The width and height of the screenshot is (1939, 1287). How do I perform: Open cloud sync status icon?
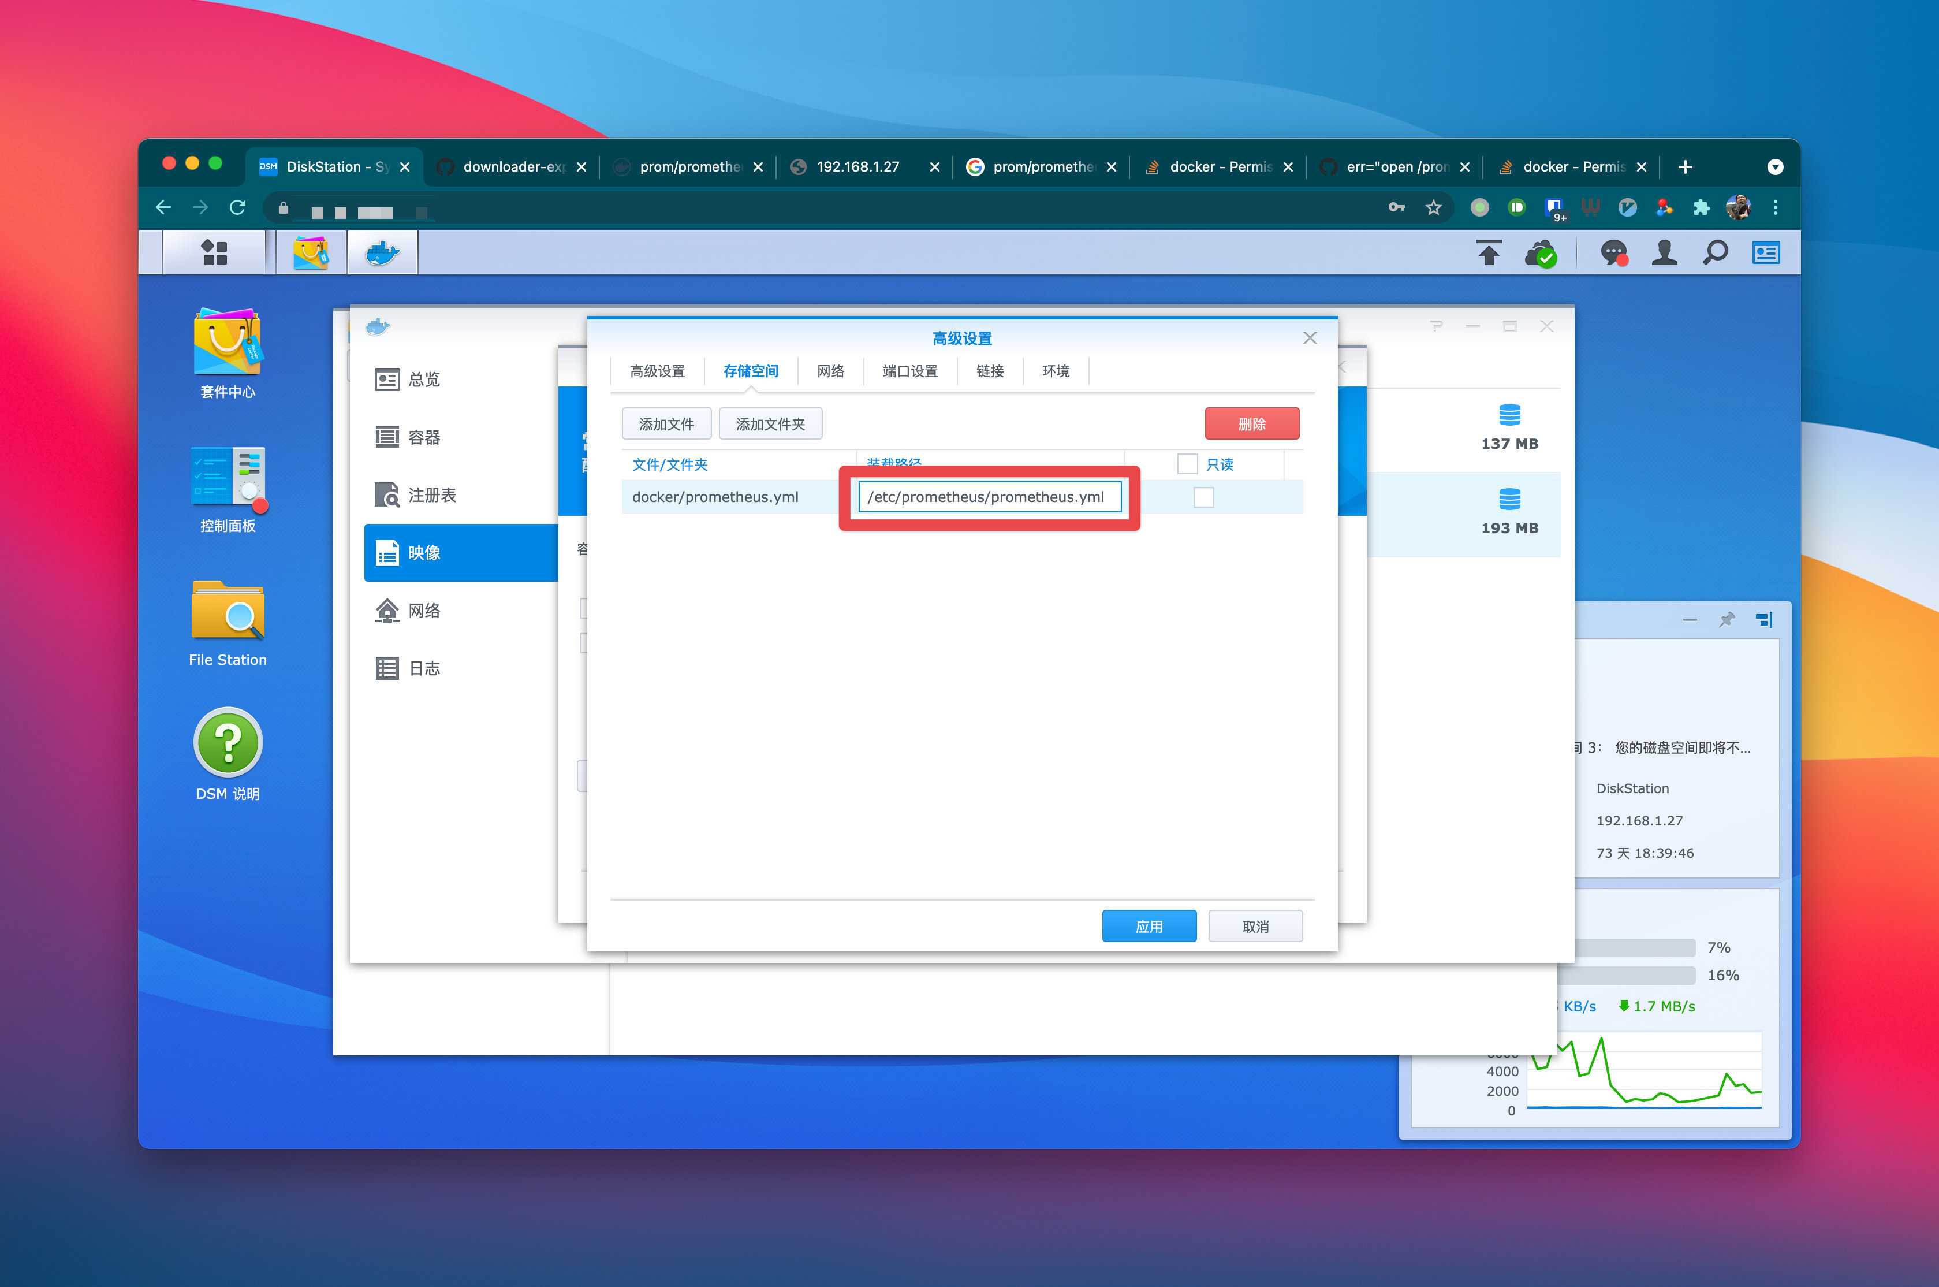(1541, 253)
